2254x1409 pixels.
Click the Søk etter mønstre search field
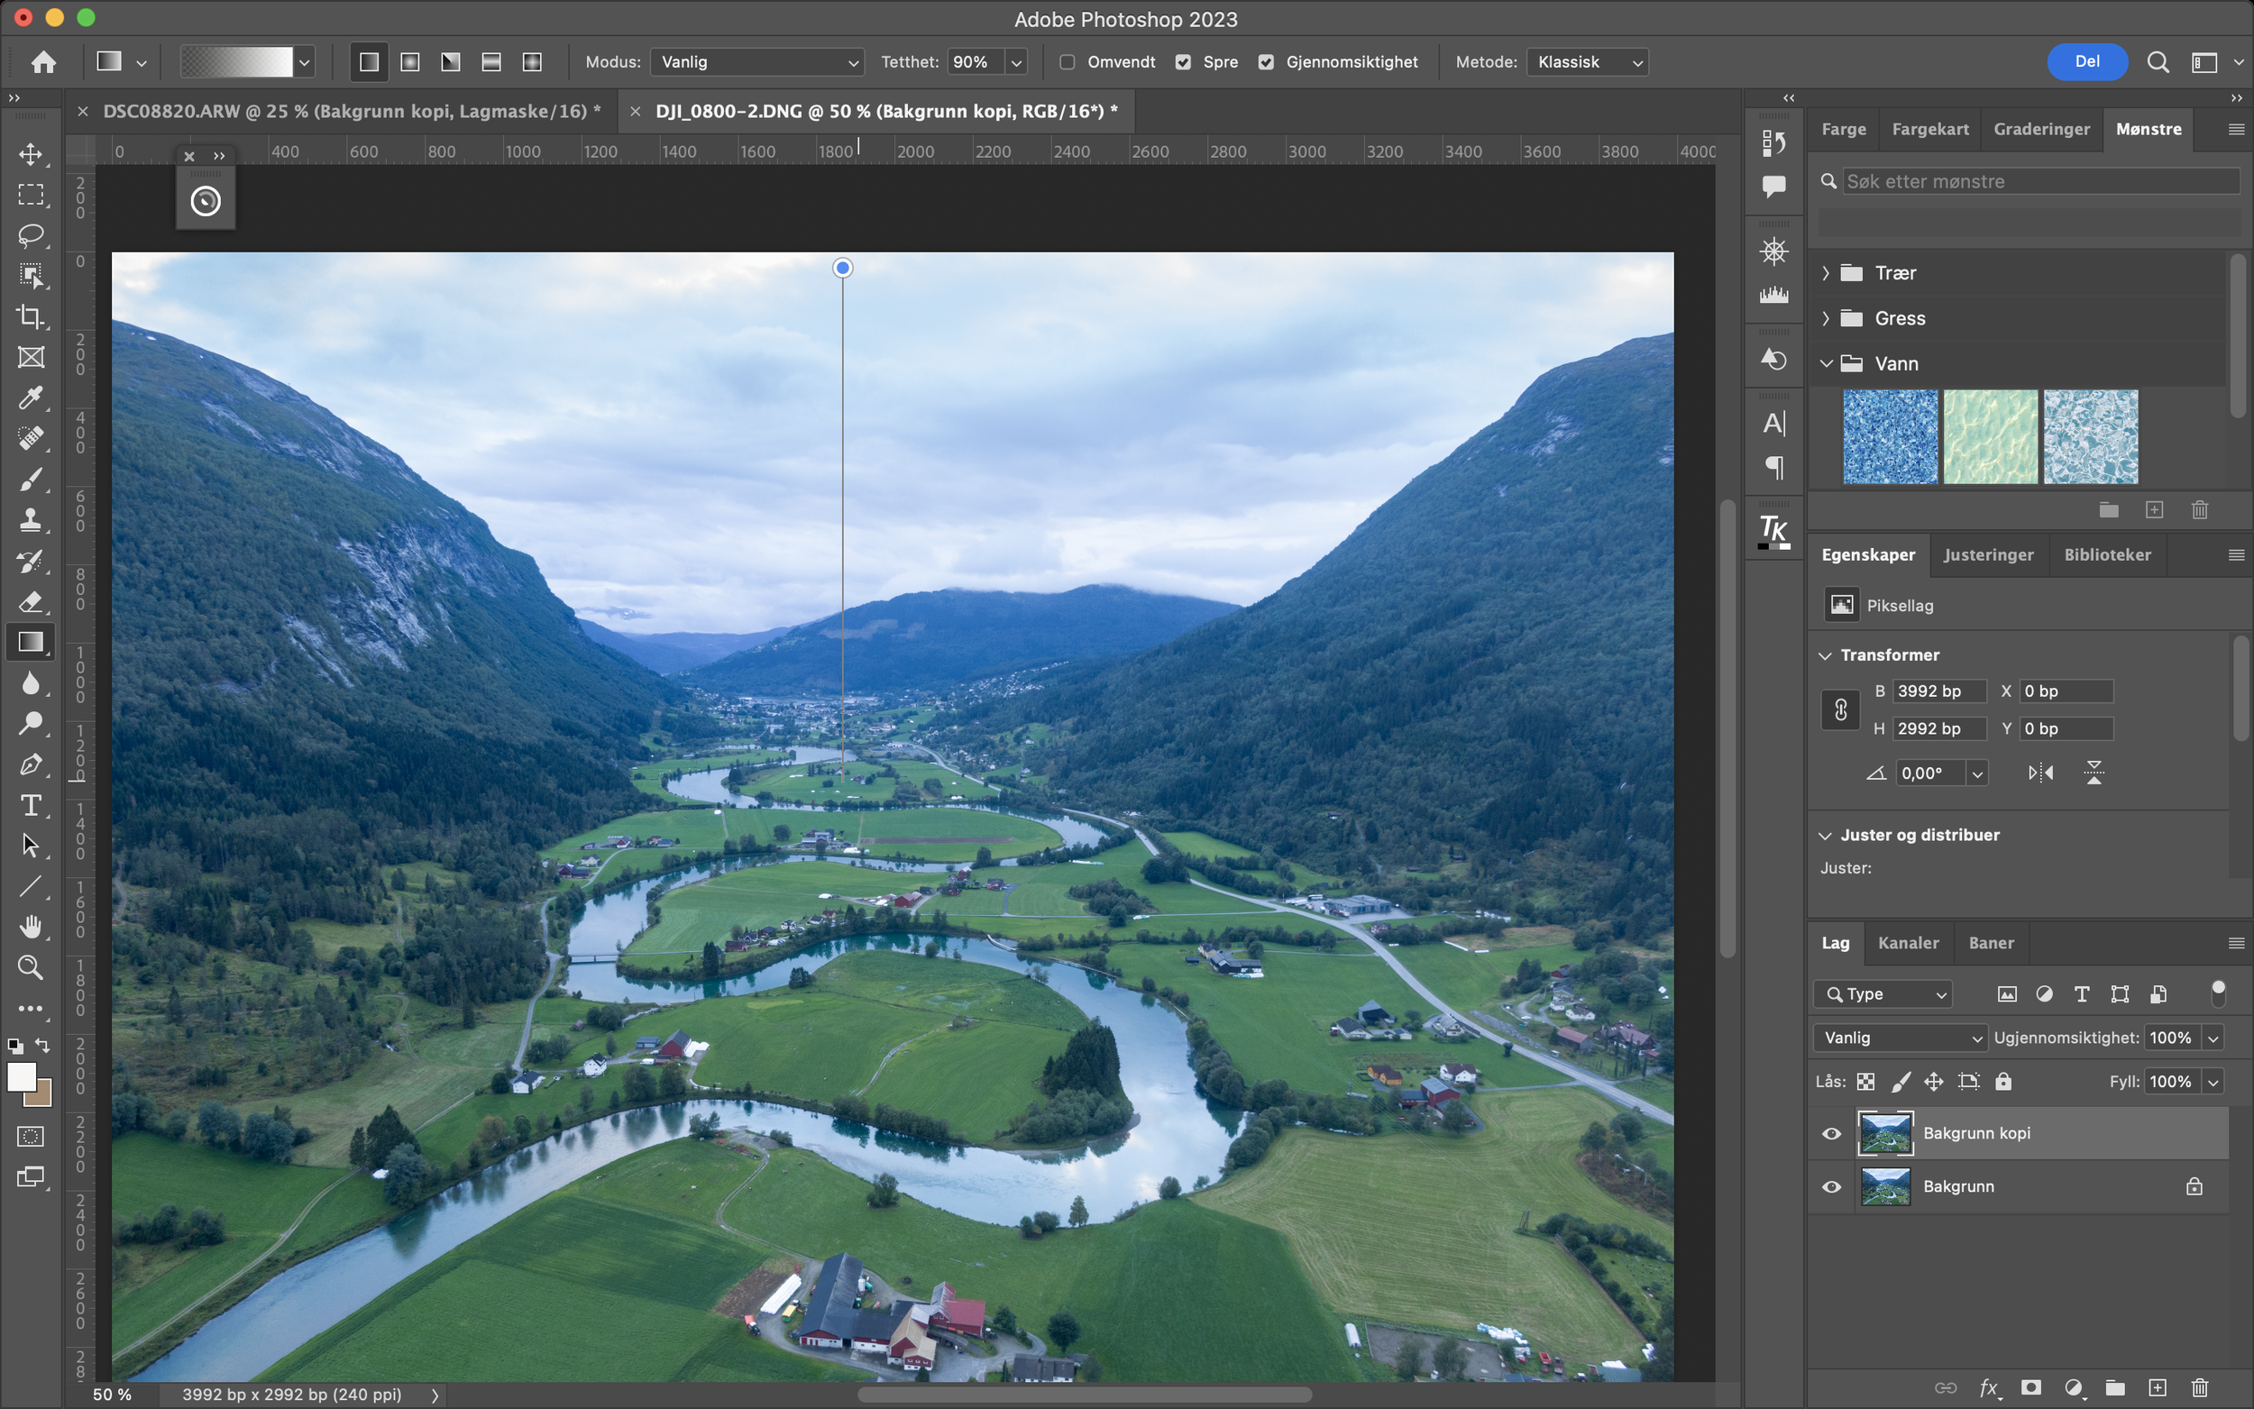click(x=2040, y=182)
